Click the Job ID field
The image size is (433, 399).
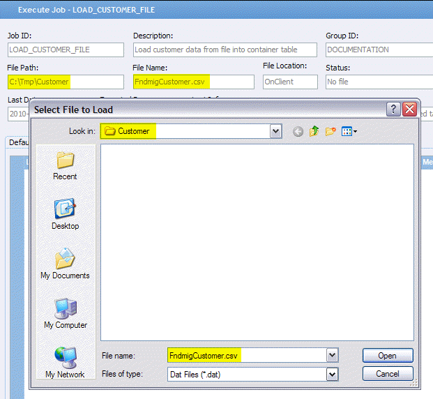pos(66,50)
